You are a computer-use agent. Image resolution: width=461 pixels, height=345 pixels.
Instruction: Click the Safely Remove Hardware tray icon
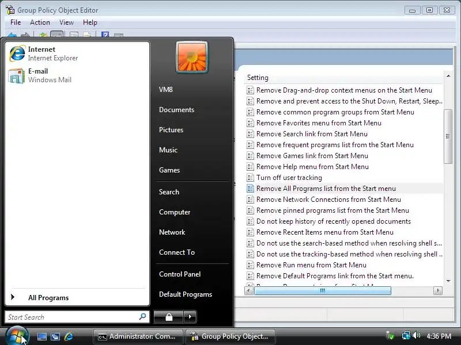pos(390,336)
